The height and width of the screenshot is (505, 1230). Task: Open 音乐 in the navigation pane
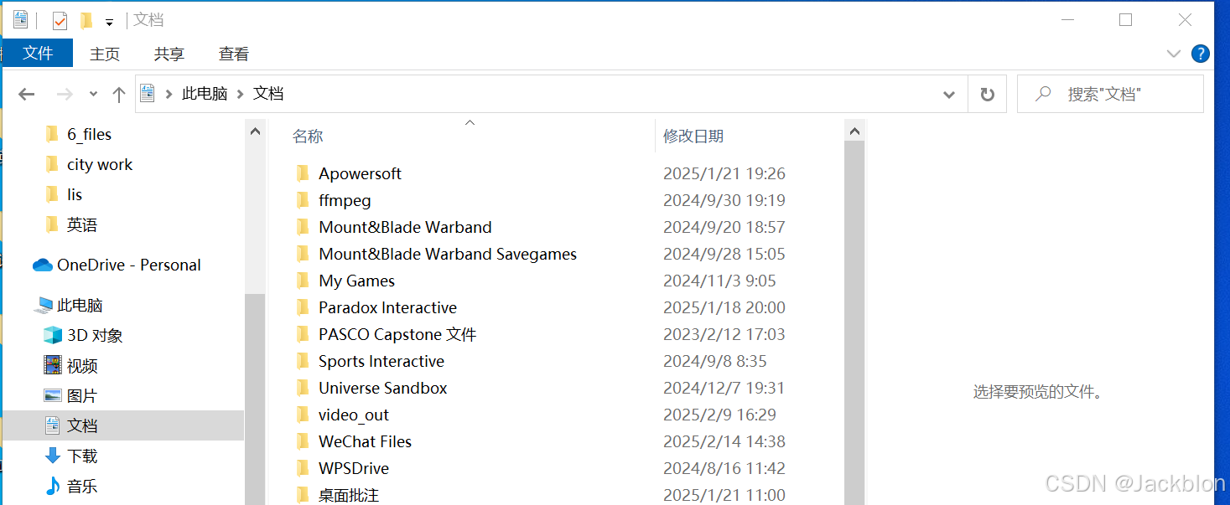click(x=82, y=486)
